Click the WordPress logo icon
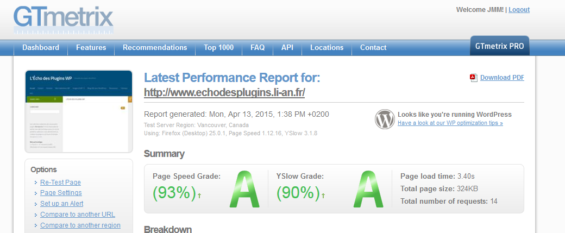Image resolution: width=565 pixels, height=233 pixels. (385, 119)
